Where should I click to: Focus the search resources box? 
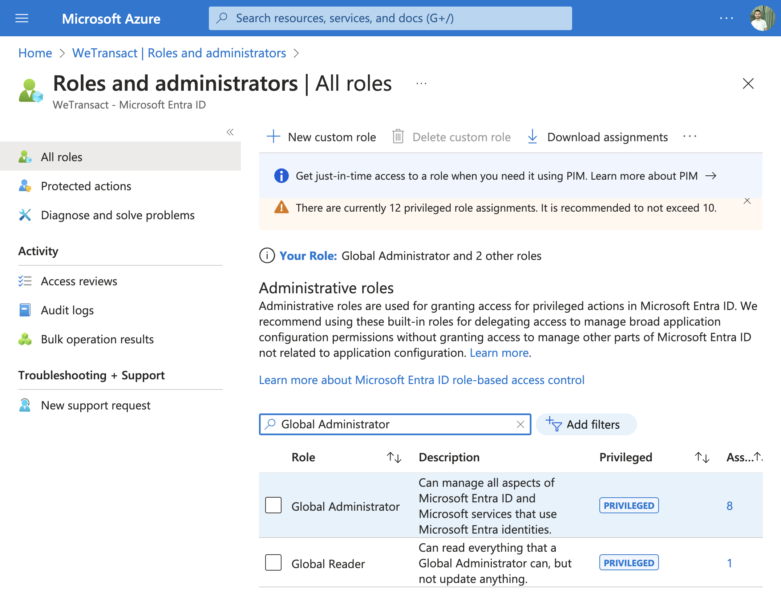390,18
